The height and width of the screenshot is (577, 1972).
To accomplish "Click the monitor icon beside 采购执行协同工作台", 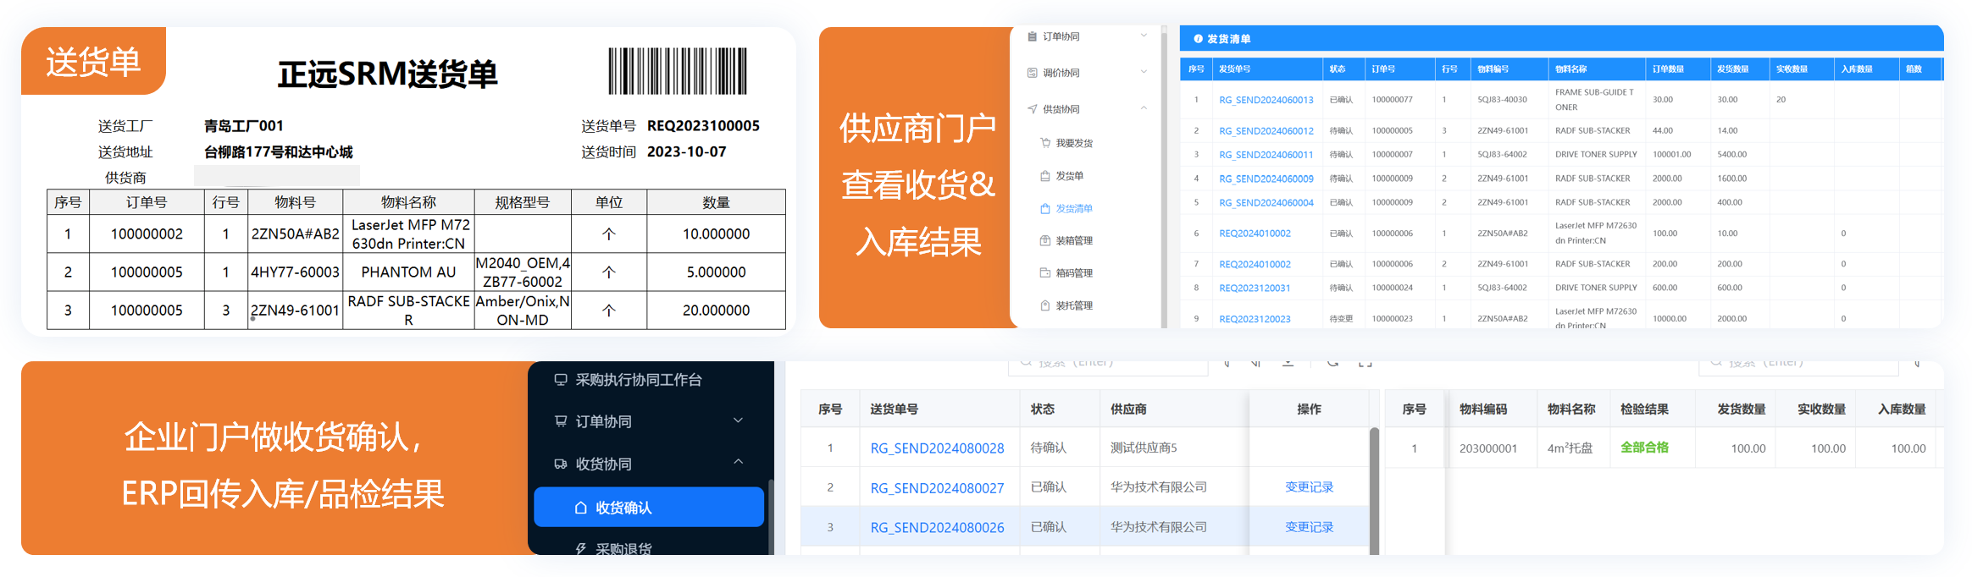I will click(561, 380).
